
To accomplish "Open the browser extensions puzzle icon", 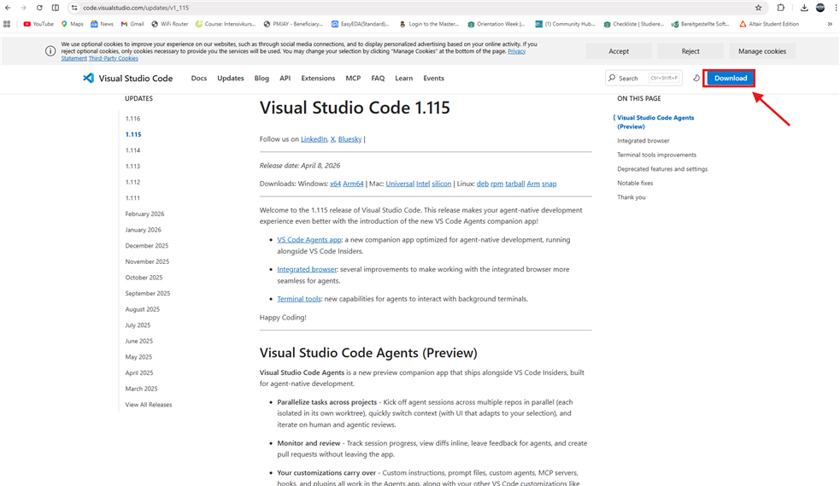I will tap(780, 8).
